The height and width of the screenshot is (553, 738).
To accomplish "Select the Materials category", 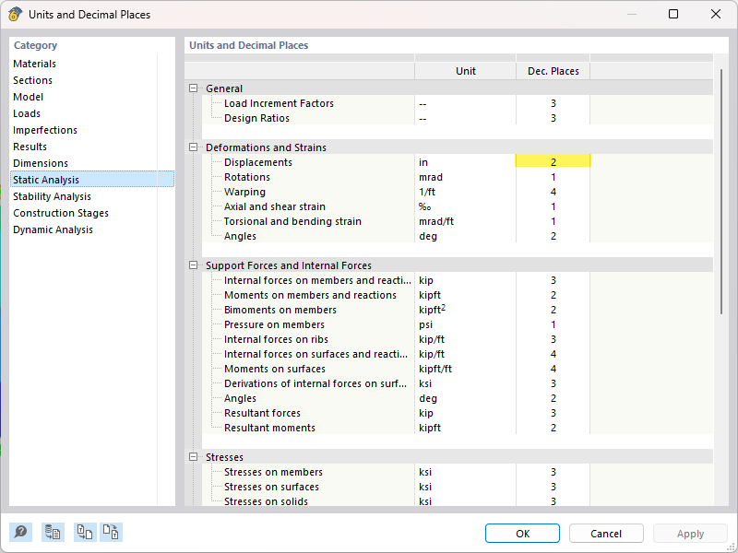I will point(34,63).
